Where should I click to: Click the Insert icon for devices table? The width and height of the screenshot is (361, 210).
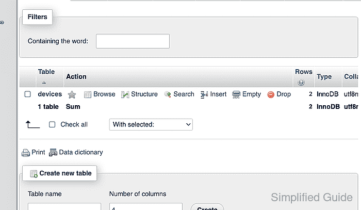click(x=204, y=94)
